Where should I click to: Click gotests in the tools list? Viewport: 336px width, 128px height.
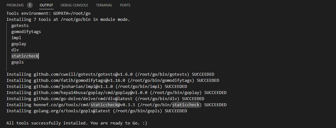click(20, 26)
